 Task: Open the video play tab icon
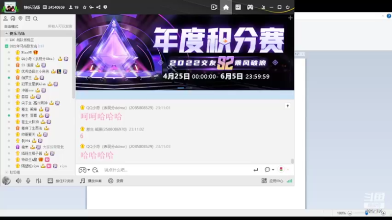coord(214,7)
